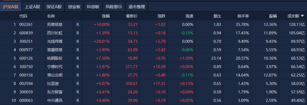Click the R marker for 拓维信息
Screen dimensions: 307x105
point(78,25)
